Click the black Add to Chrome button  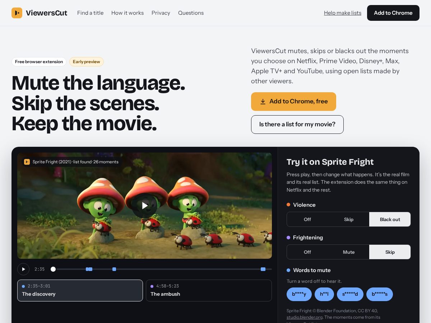[393, 13]
